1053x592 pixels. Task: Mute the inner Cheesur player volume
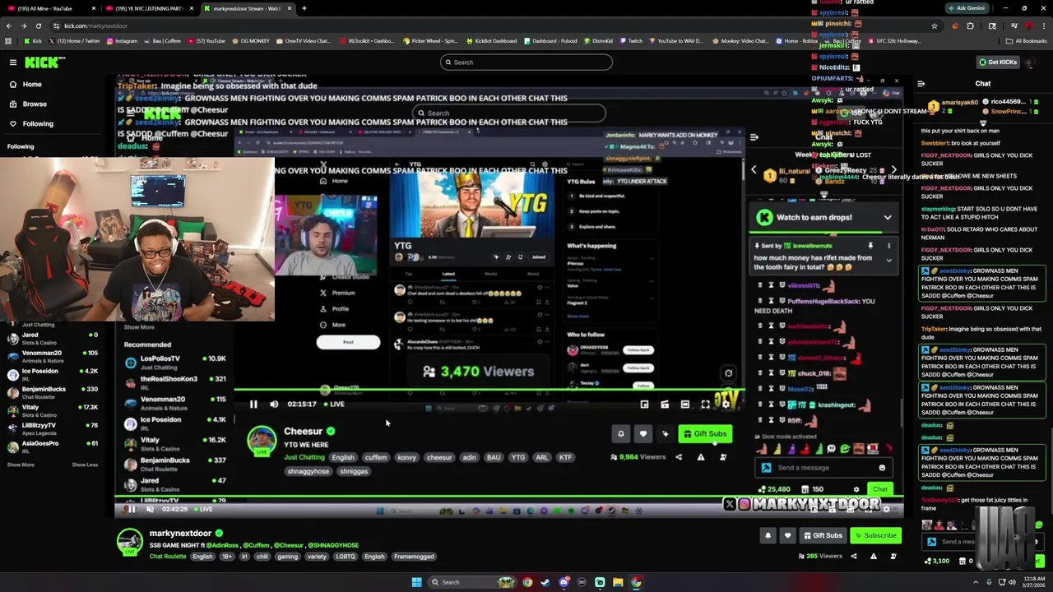click(x=274, y=405)
